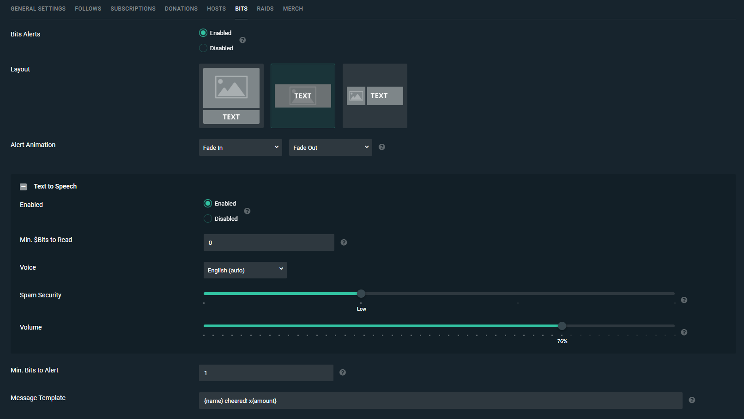Click the Low spam security label

pos(361,309)
